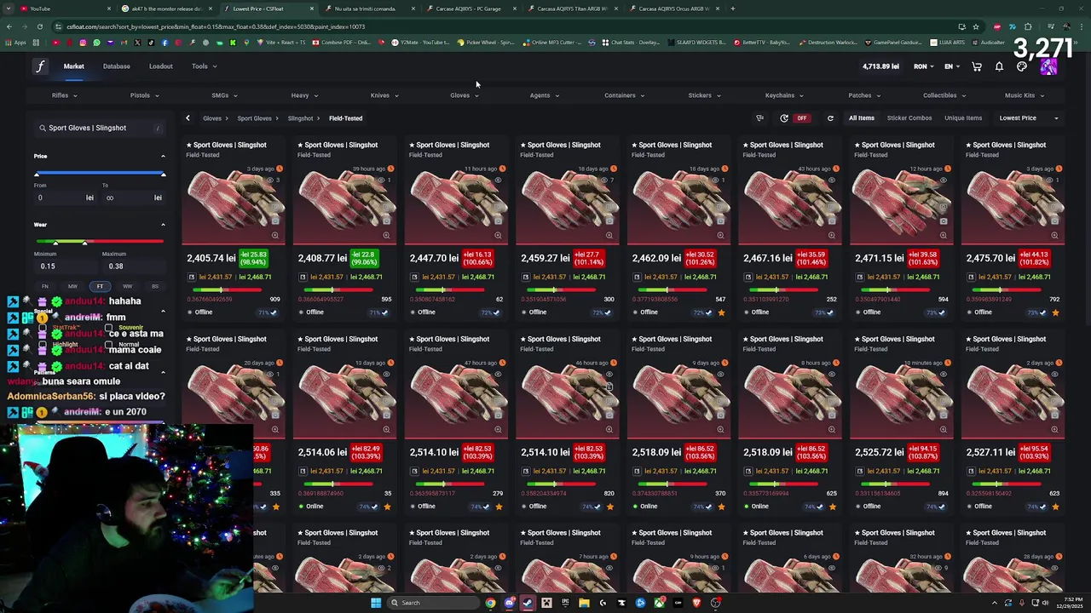Click the Wear range slider track
Image resolution: width=1091 pixels, height=613 pixels.
[100, 243]
